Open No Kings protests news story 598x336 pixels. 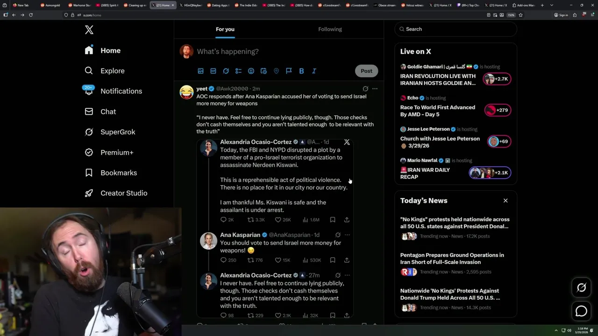pyautogui.click(x=456, y=228)
